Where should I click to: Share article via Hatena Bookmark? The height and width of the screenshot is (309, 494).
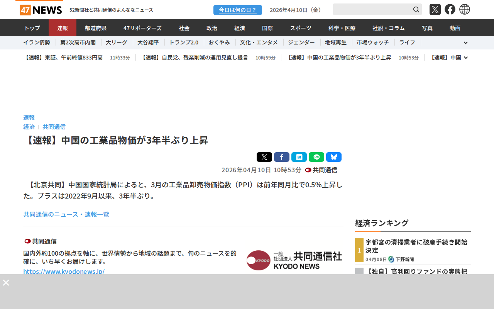tap(299, 157)
